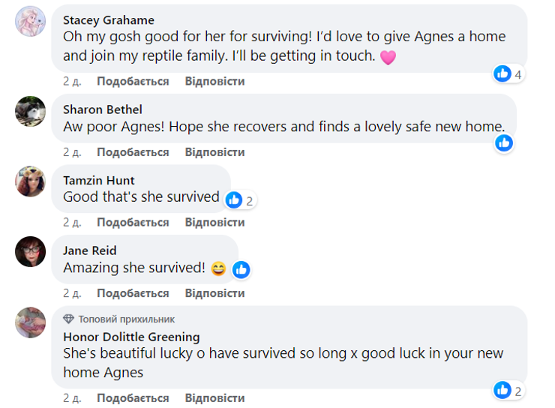The image size is (555, 408).
Task: Open Sharon Bethel's profile name link
Action: pos(103,110)
